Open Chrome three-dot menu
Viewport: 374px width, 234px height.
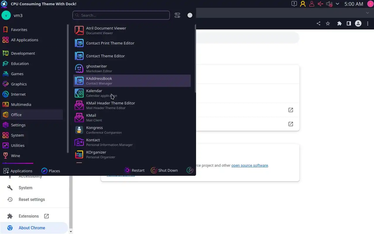(368, 24)
